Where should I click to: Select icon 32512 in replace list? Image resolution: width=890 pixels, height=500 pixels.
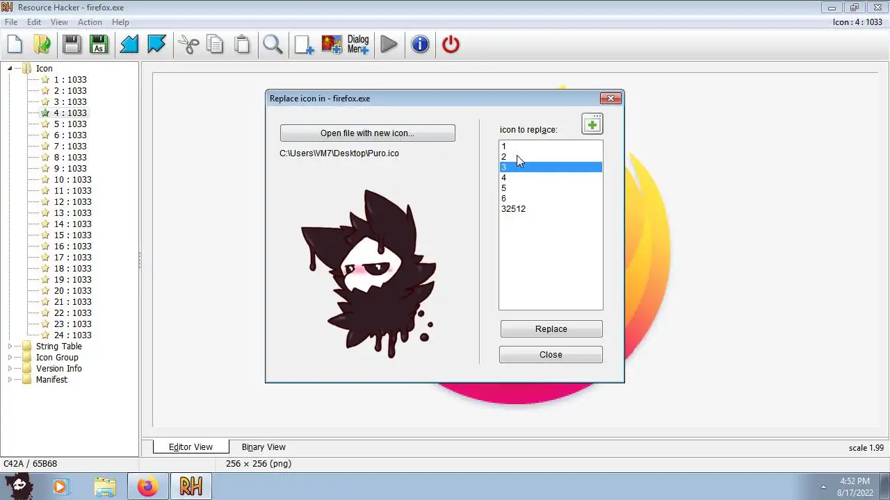click(x=551, y=208)
